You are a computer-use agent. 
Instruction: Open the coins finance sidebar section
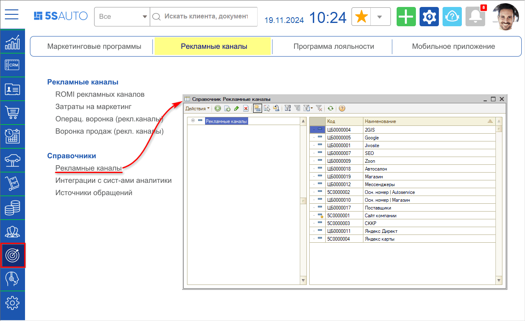pyautogui.click(x=12, y=207)
